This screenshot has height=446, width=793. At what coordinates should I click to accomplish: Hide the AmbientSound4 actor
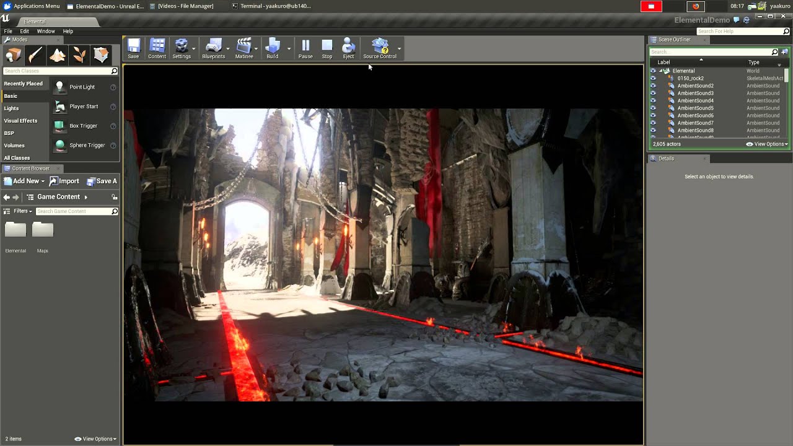click(x=652, y=100)
